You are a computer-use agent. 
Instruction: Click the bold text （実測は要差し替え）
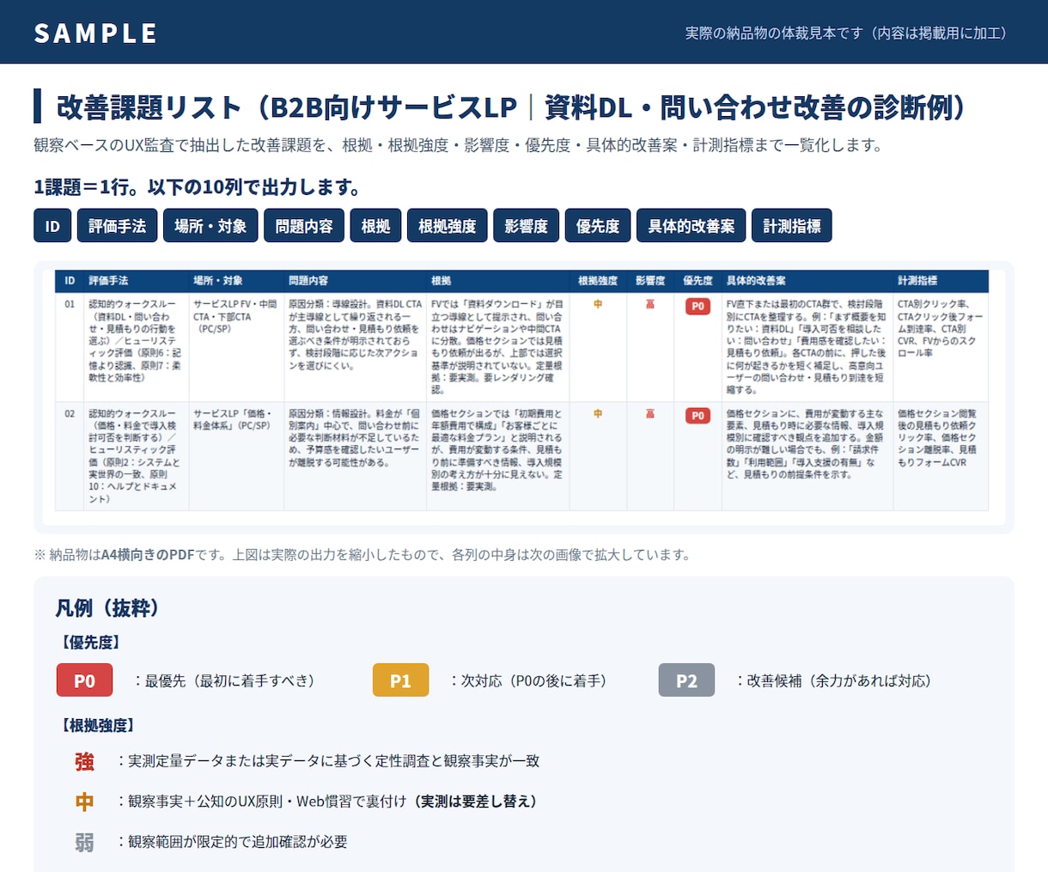point(475,801)
